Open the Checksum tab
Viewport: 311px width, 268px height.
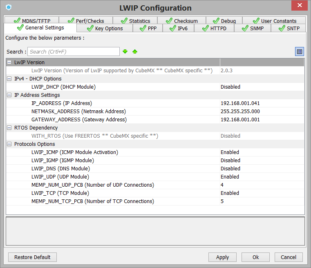coord(182,20)
